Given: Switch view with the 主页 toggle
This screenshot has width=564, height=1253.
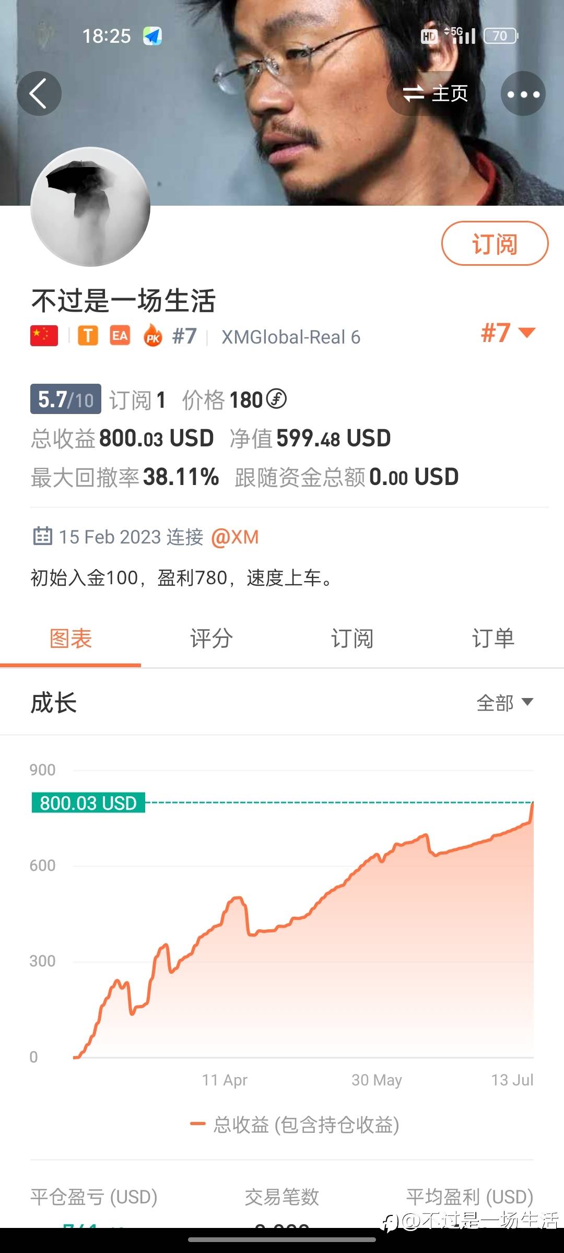Looking at the screenshot, I should (436, 94).
